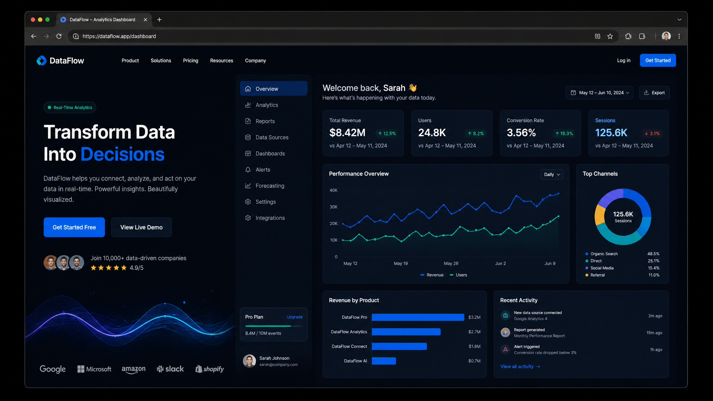
Task: Click the Reports sidebar document icon
Action: pyautogui.click(x=248, y=121)
